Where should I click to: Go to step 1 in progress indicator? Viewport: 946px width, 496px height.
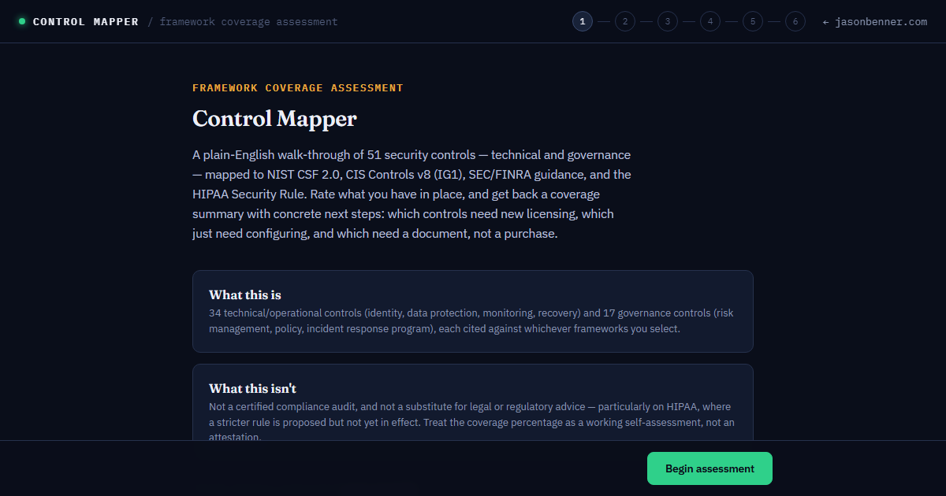[583, 22]
